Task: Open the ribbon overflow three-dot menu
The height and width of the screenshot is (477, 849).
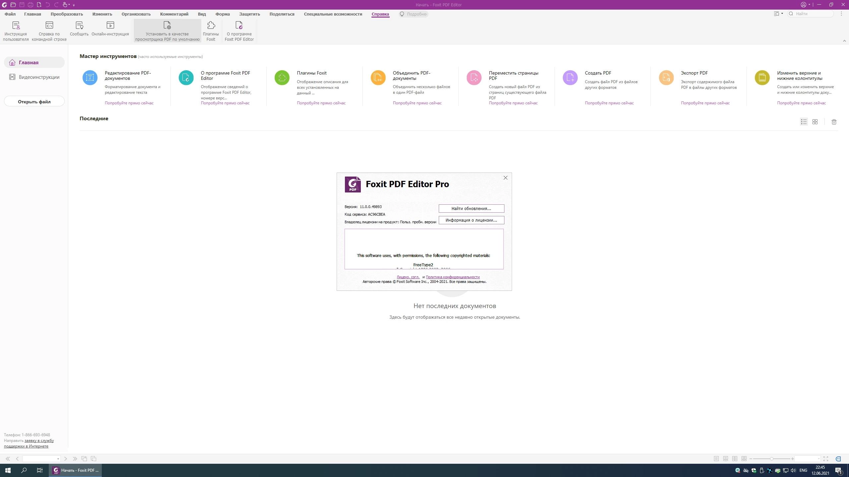Action: pos(841,14)
